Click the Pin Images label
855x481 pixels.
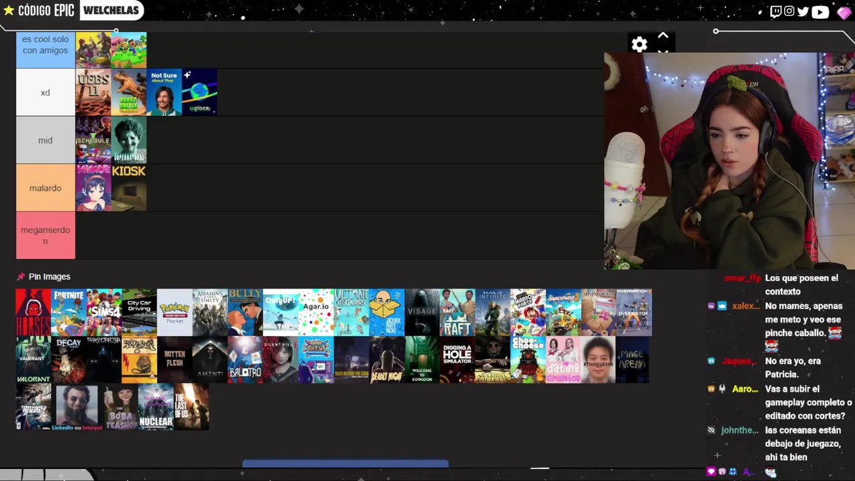[x=49, y=277]
